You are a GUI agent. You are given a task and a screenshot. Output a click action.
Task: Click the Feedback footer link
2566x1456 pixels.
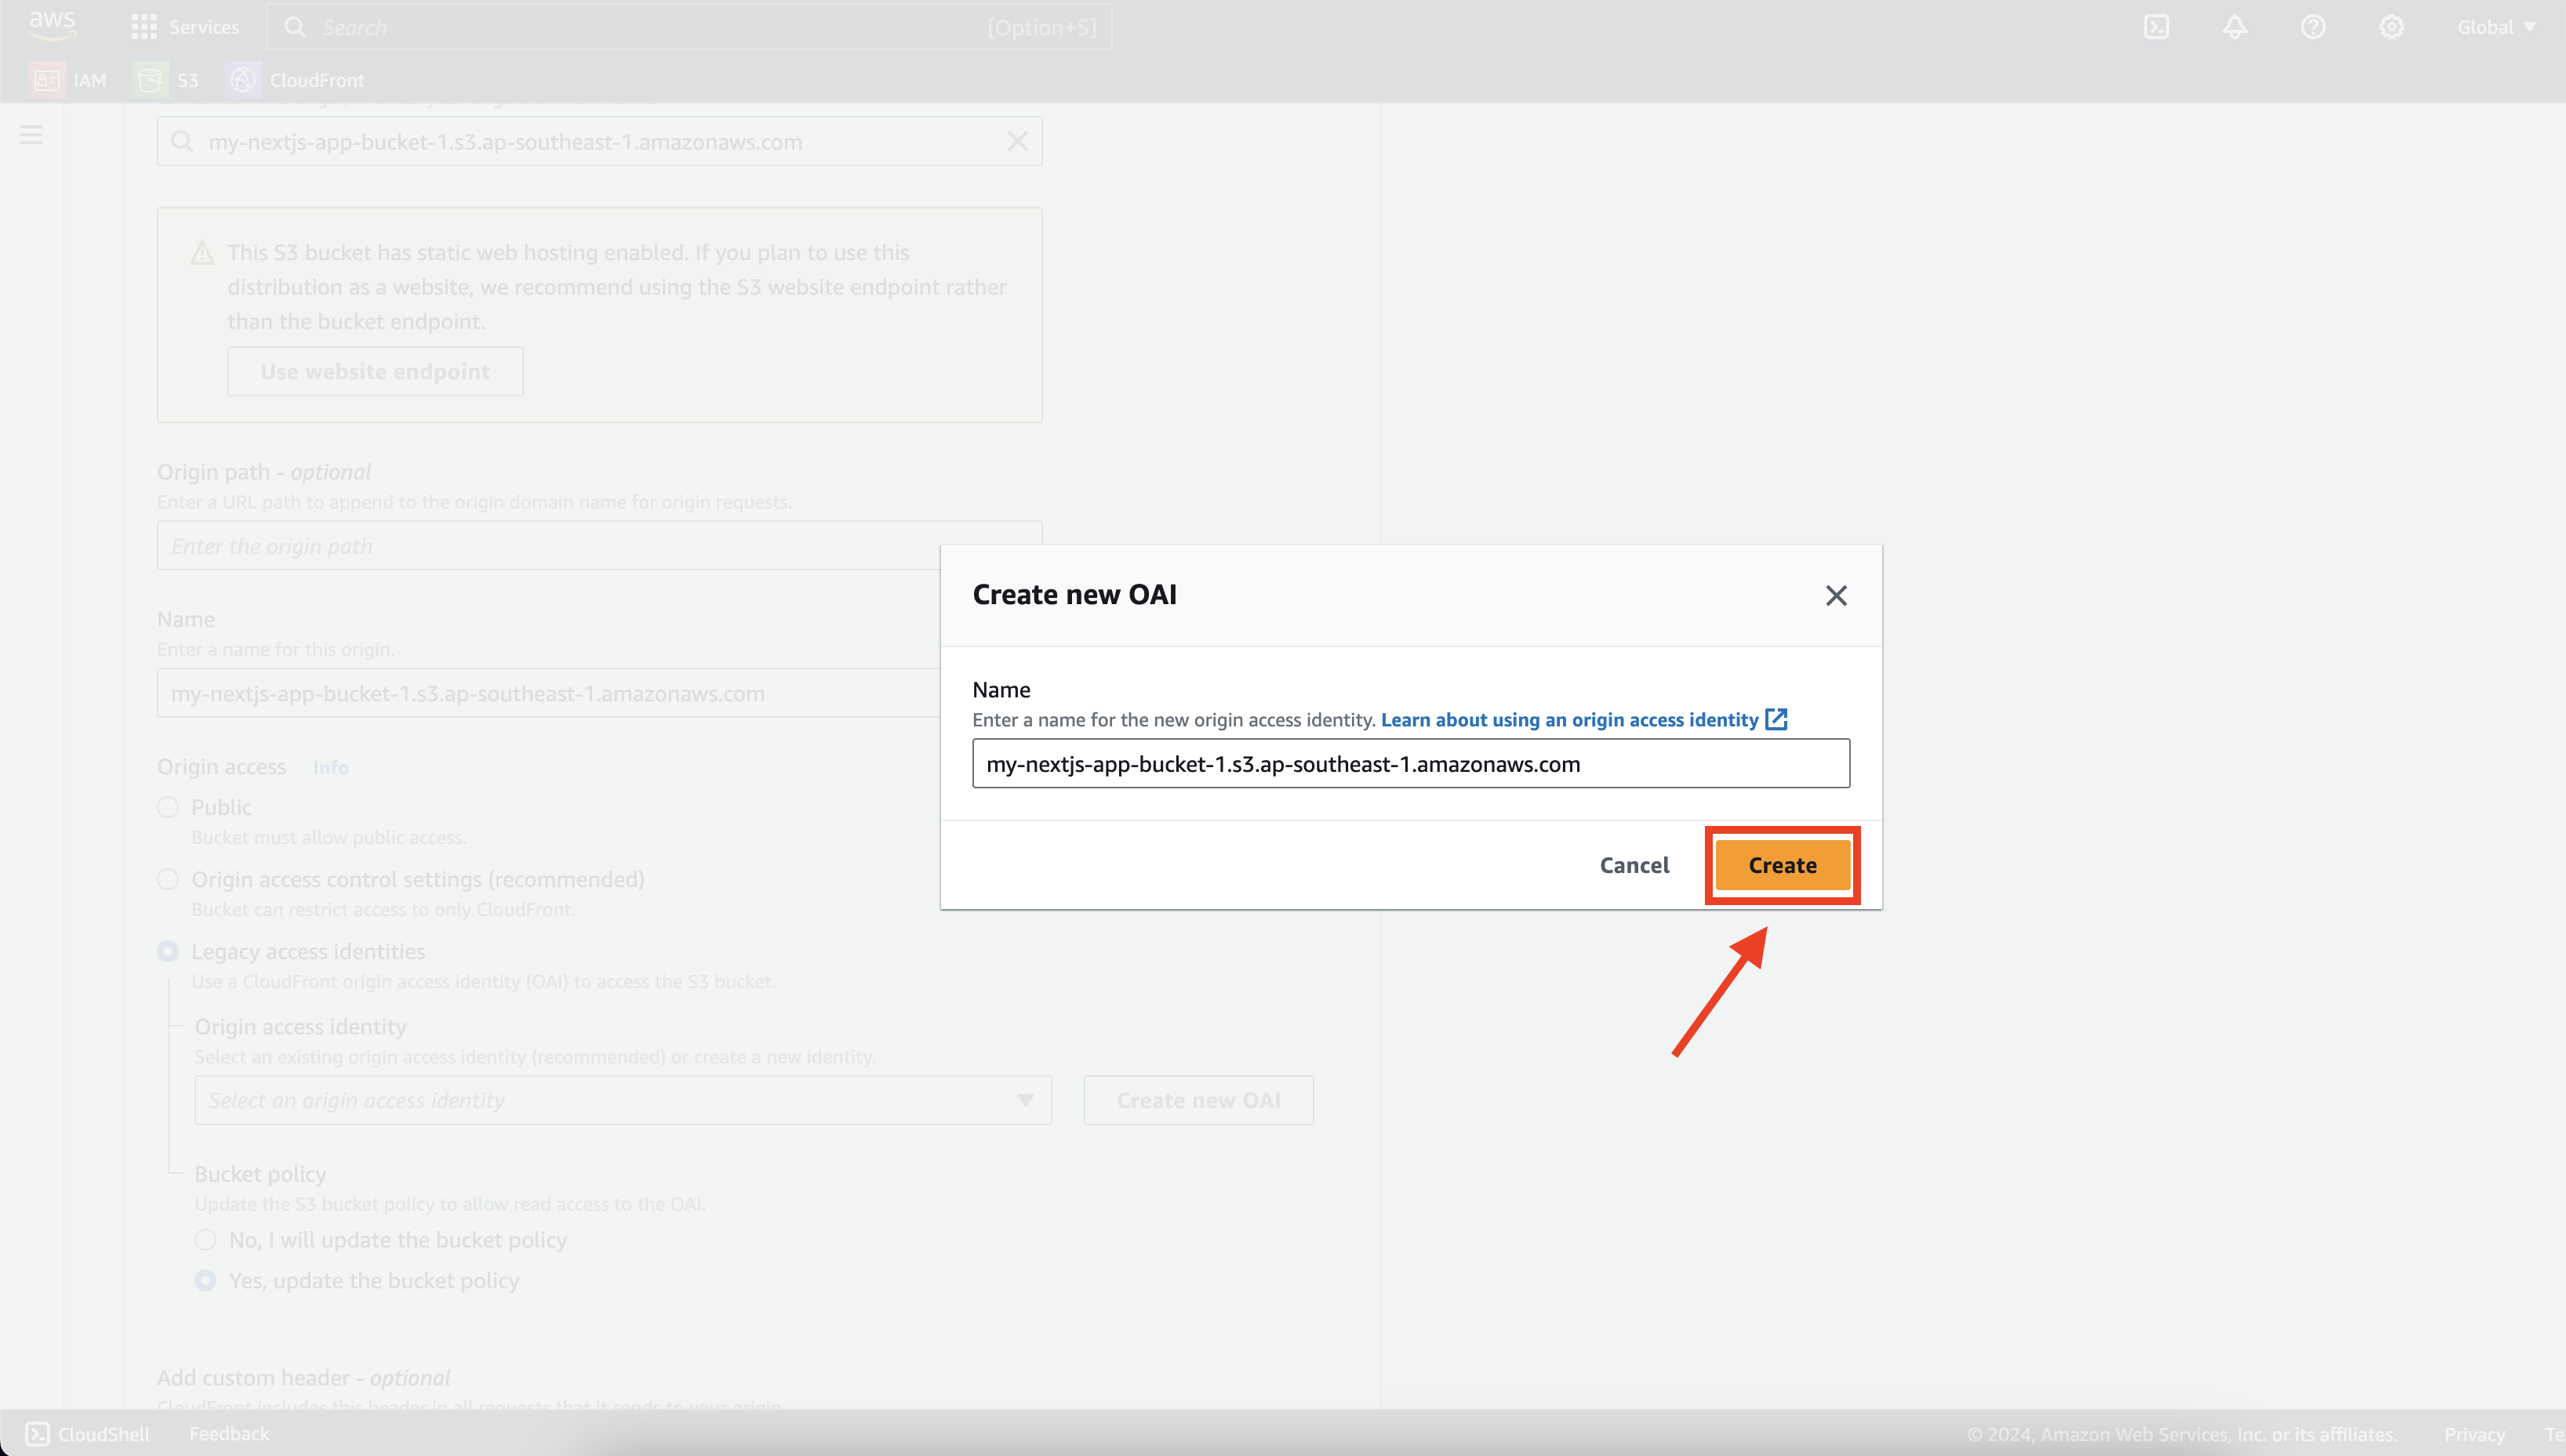(x=229, y=1434)
